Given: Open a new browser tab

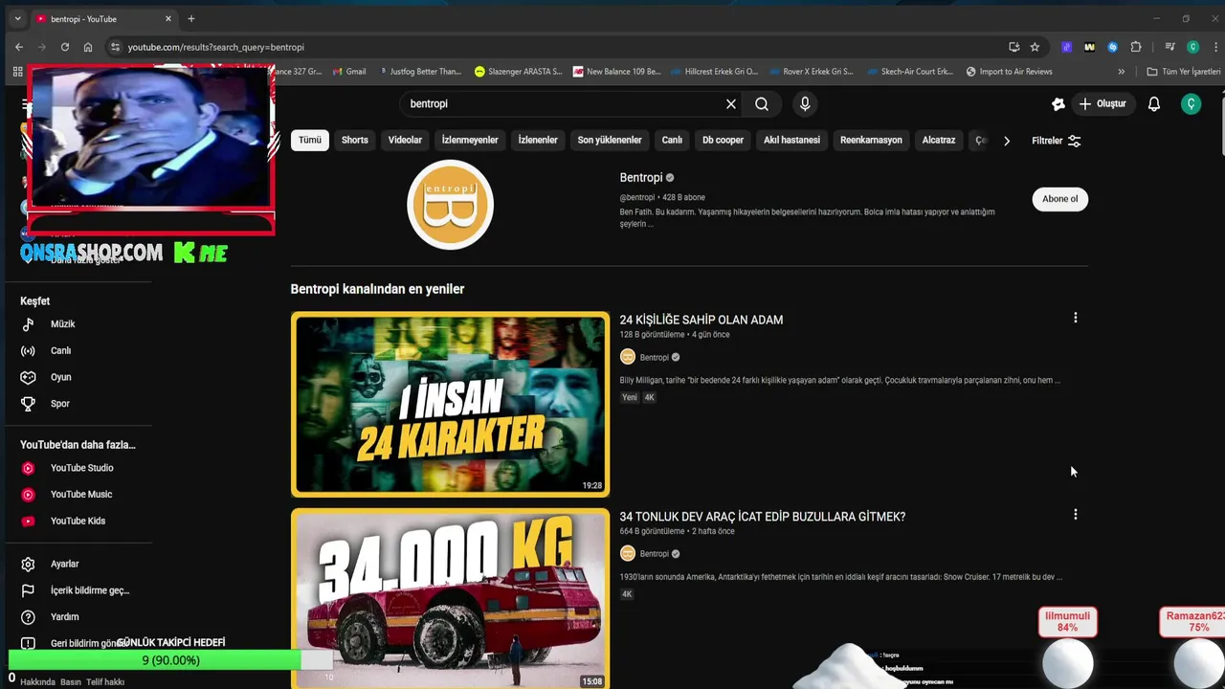Looking at the screenshot, I should (191, 18).
